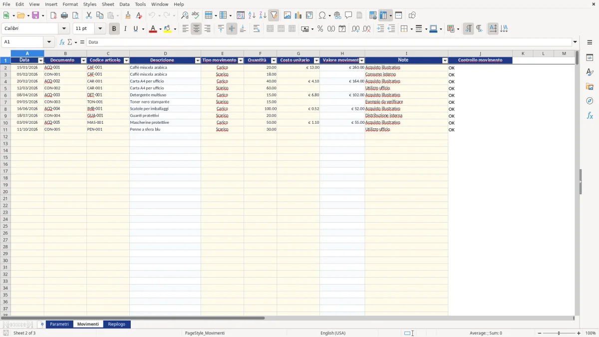
Task: Click the Increase Indent icon
Action: point(380,29)
